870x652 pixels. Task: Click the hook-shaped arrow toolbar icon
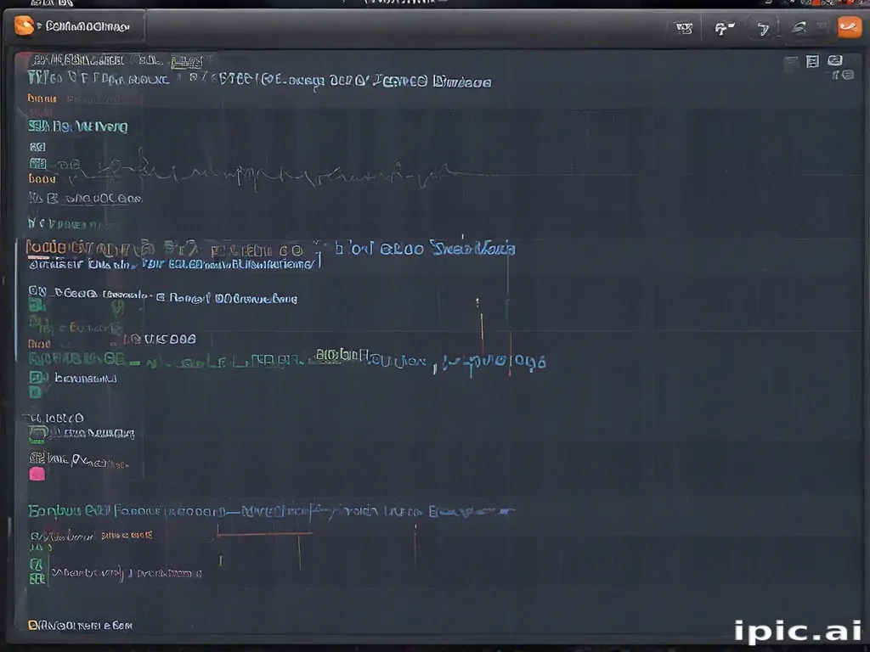point(764,29)
